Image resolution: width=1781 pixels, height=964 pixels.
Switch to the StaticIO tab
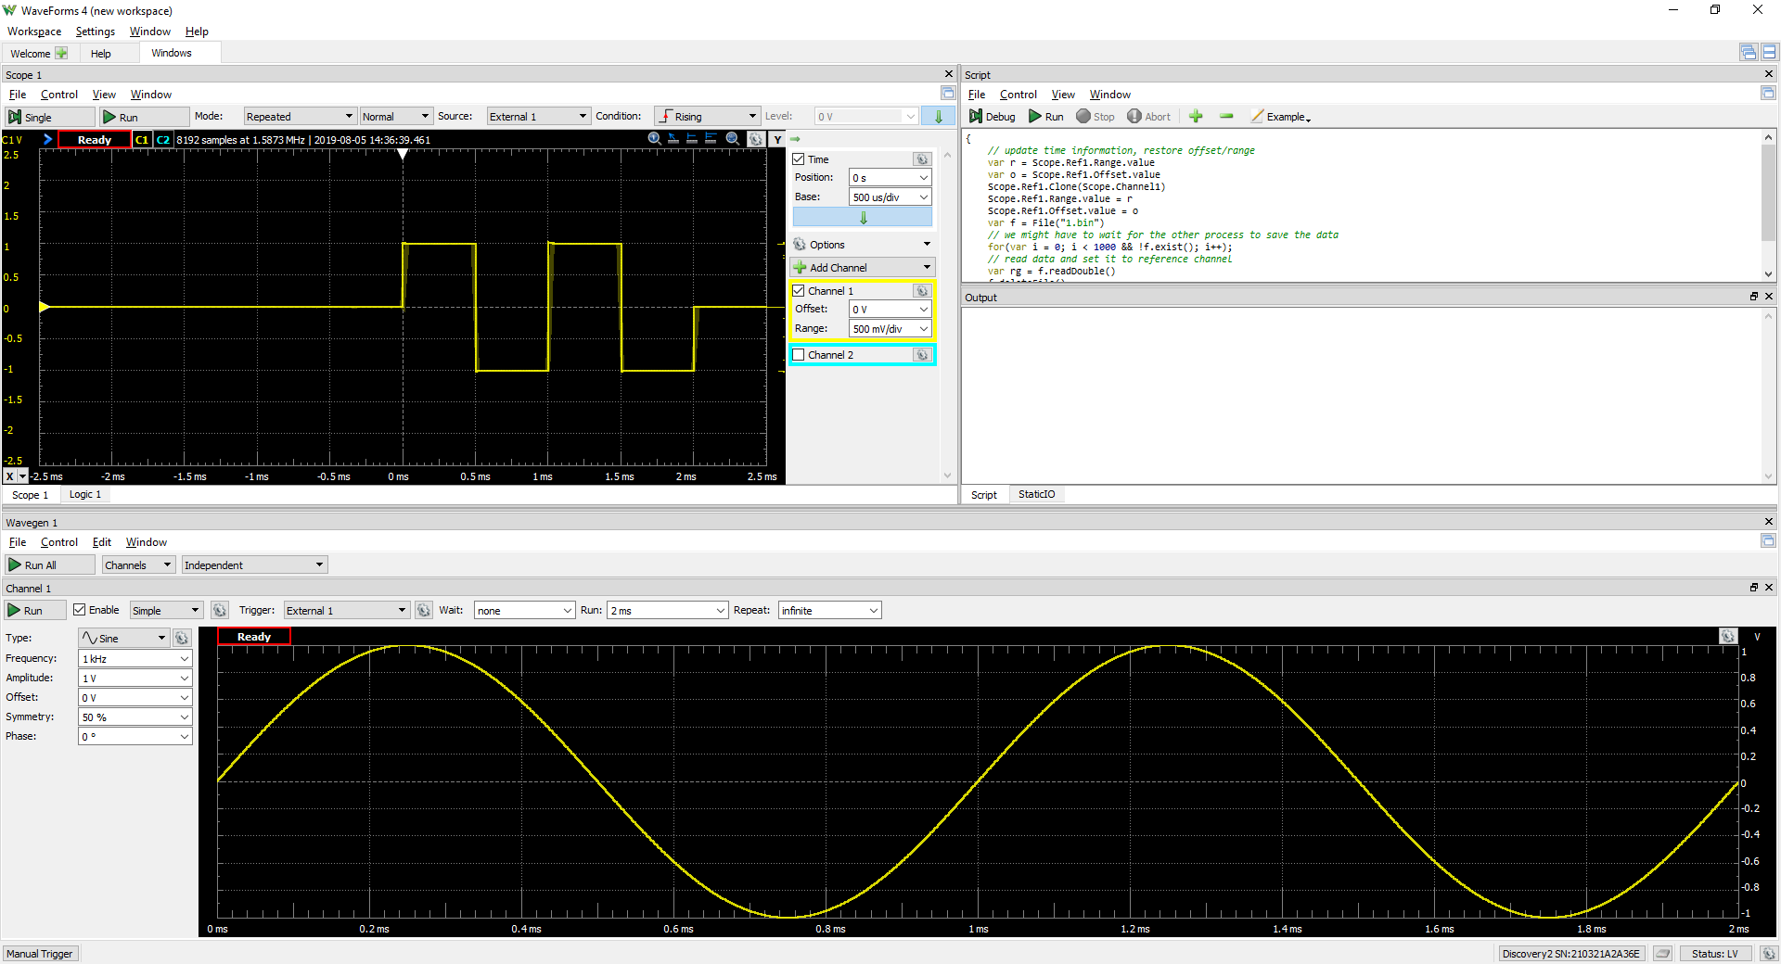(1036, 495)
